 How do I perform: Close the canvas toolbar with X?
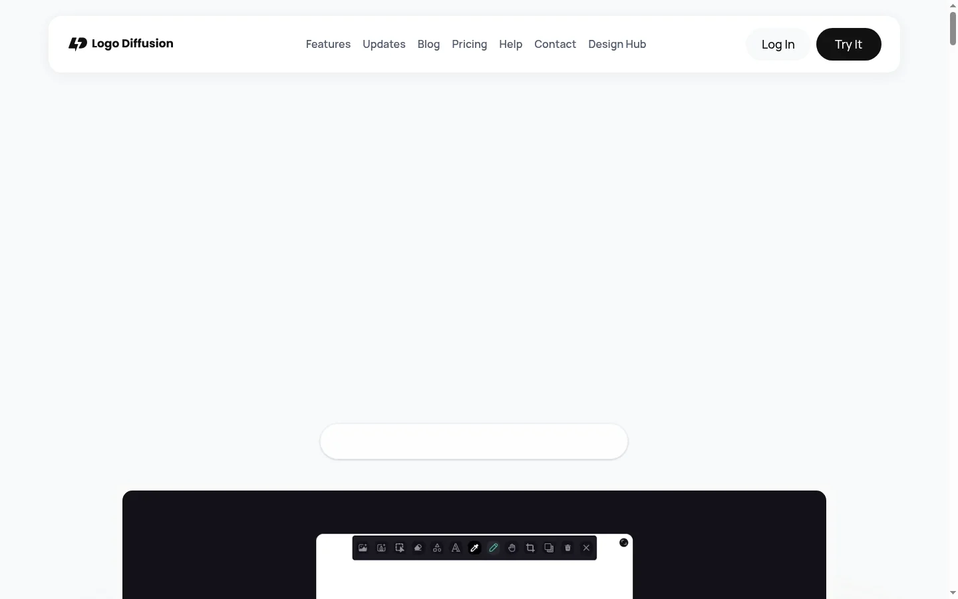[x=586, y=548]
